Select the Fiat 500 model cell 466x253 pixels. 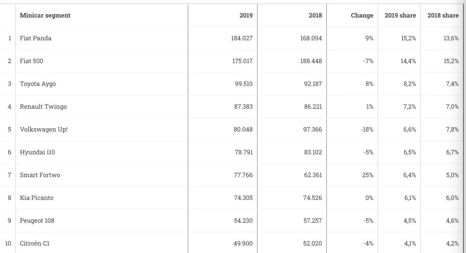click(31, 61)
